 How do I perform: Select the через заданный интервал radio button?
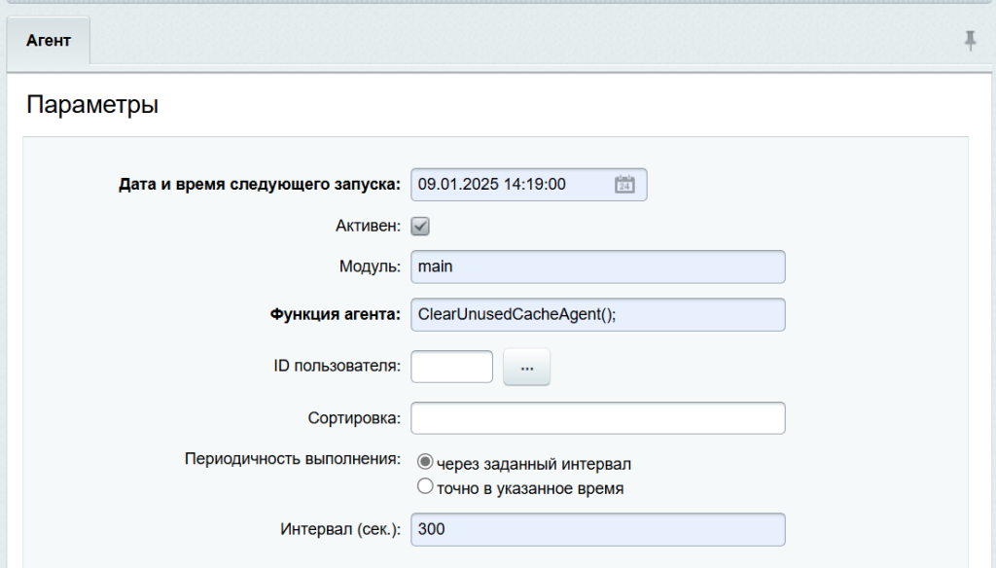tap(425, 462)
